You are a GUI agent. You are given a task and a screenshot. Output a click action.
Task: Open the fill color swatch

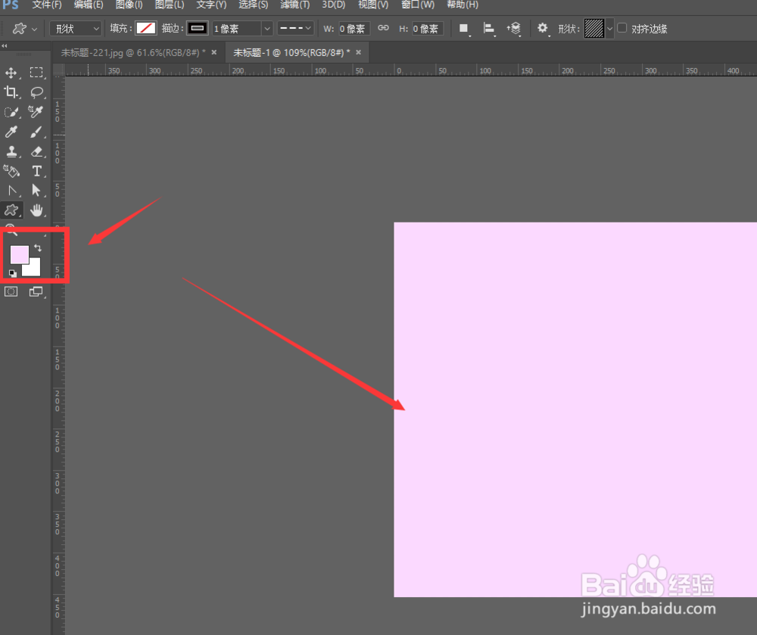[146, 29]
